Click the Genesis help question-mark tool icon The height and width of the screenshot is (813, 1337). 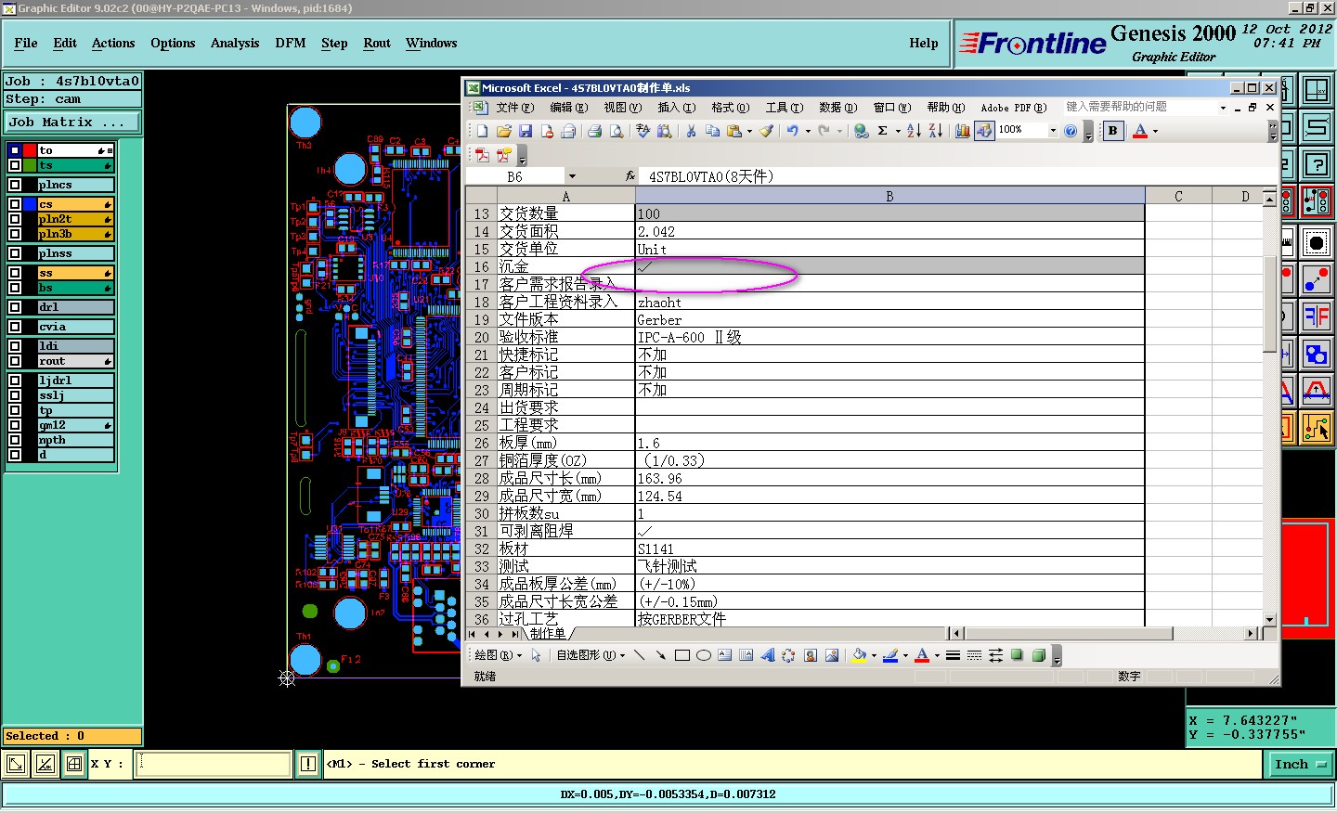point(1317,164)
